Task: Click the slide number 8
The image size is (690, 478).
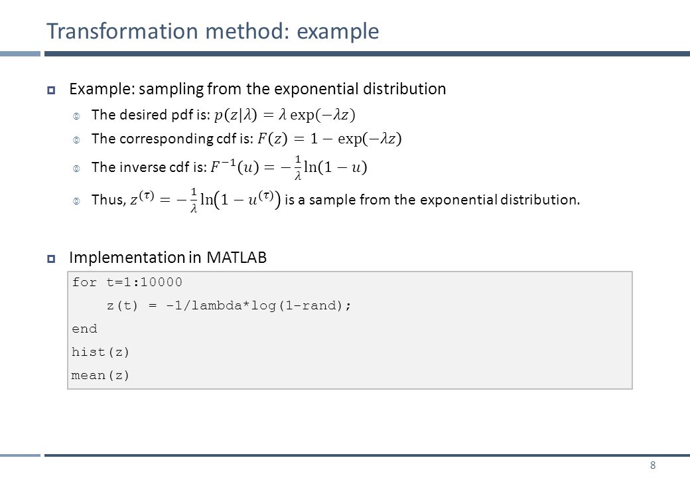Action: tap(653, 465)
